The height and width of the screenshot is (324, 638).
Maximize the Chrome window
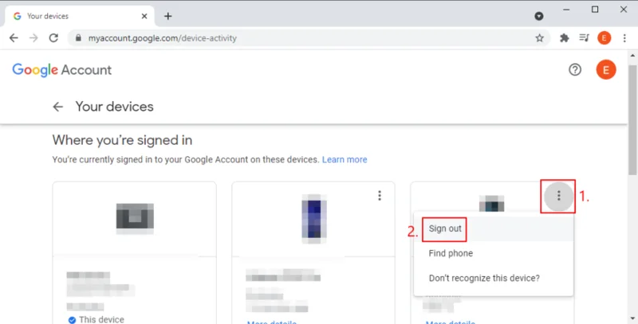point(595,10)
